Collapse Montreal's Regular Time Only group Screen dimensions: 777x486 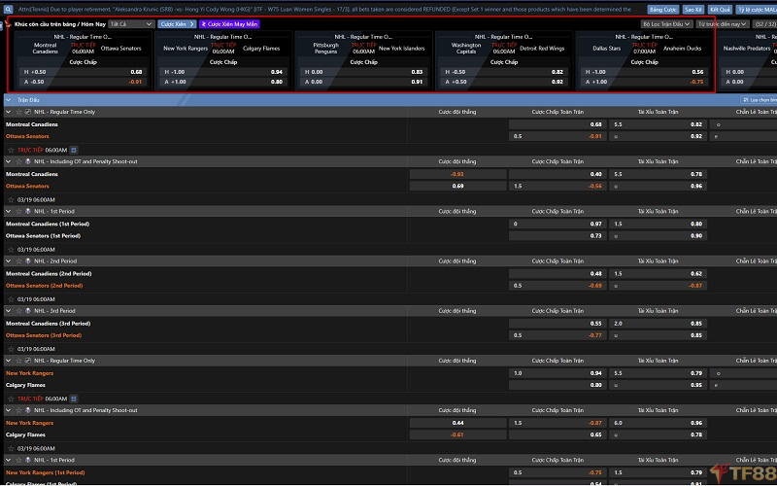point(8,112)
